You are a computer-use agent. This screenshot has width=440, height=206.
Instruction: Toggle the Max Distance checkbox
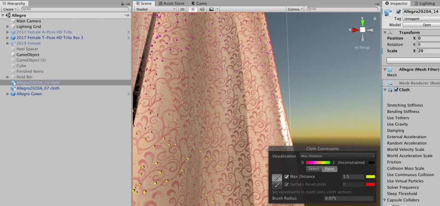pos(287,177)
